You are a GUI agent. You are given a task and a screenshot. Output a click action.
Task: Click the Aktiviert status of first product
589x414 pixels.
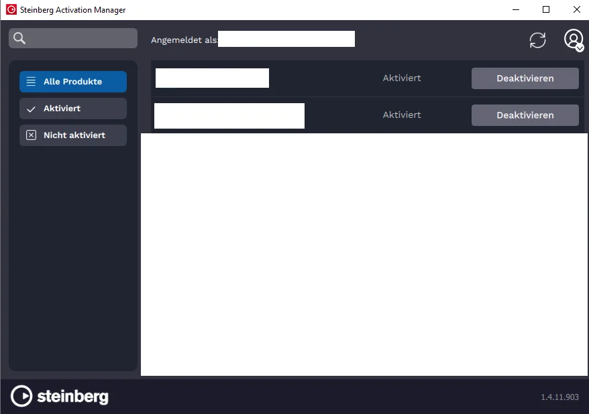tap(402, 78)
